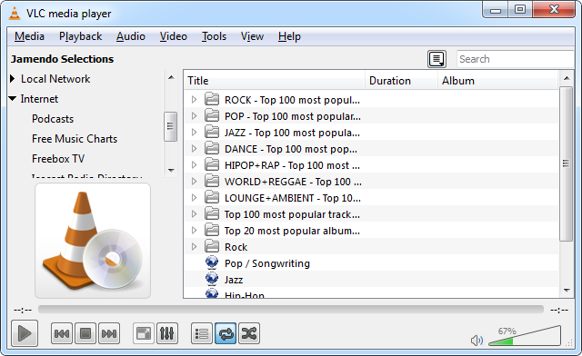Open the View menu
The image size is (582, 356).
(x=252, y=36)
